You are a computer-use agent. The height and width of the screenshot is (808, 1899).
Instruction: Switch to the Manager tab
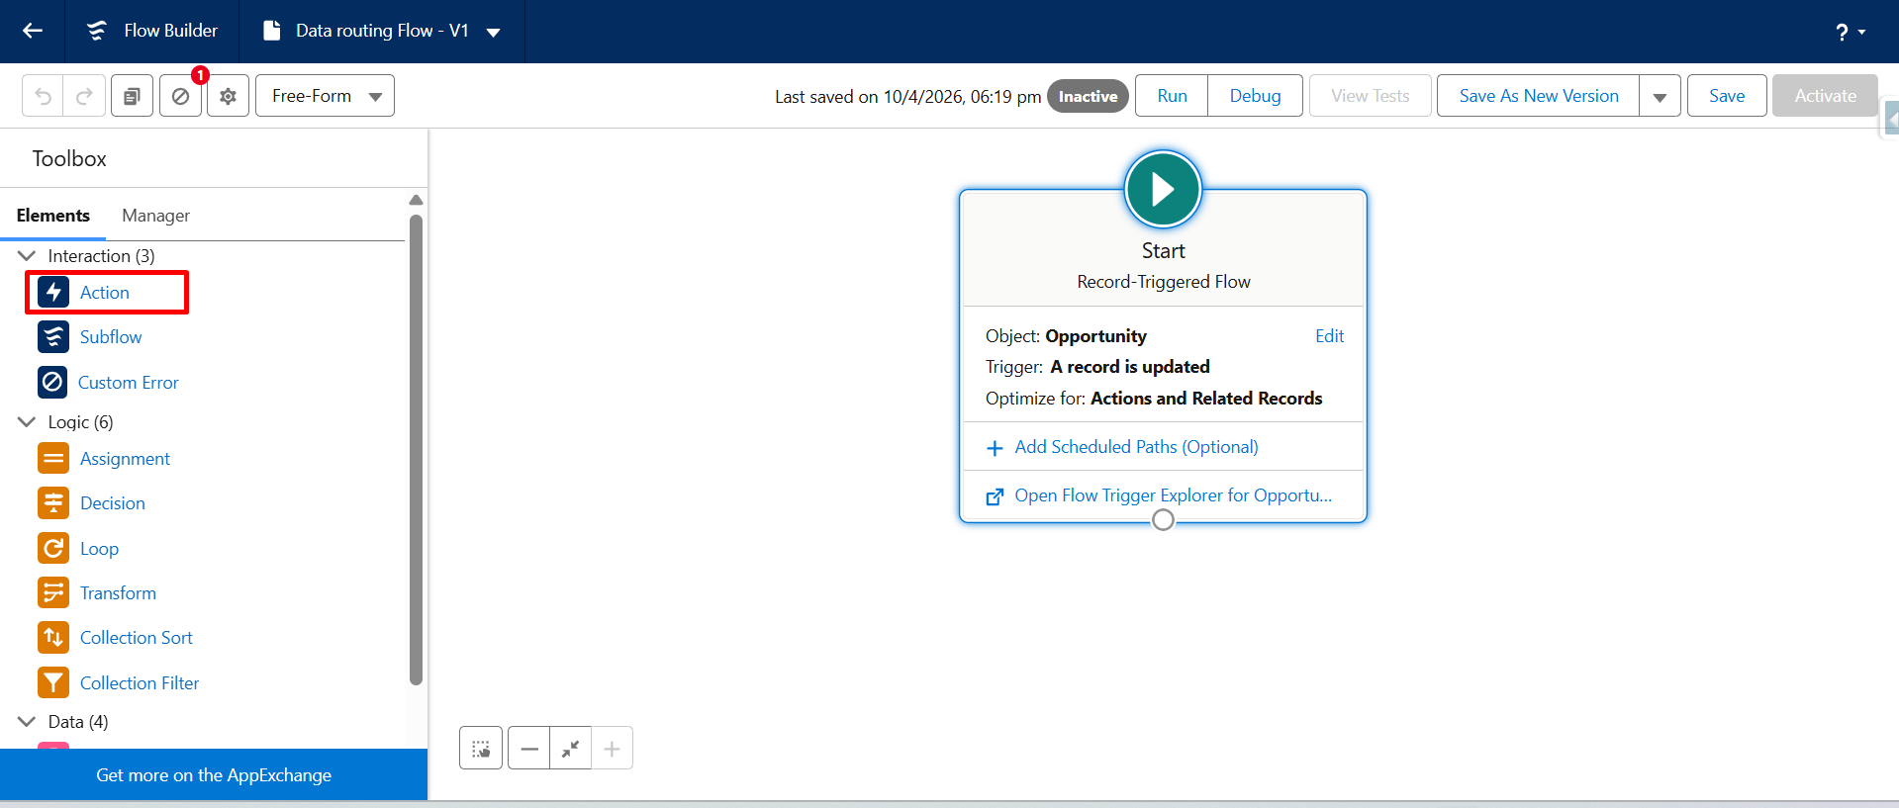coord(155,216)
